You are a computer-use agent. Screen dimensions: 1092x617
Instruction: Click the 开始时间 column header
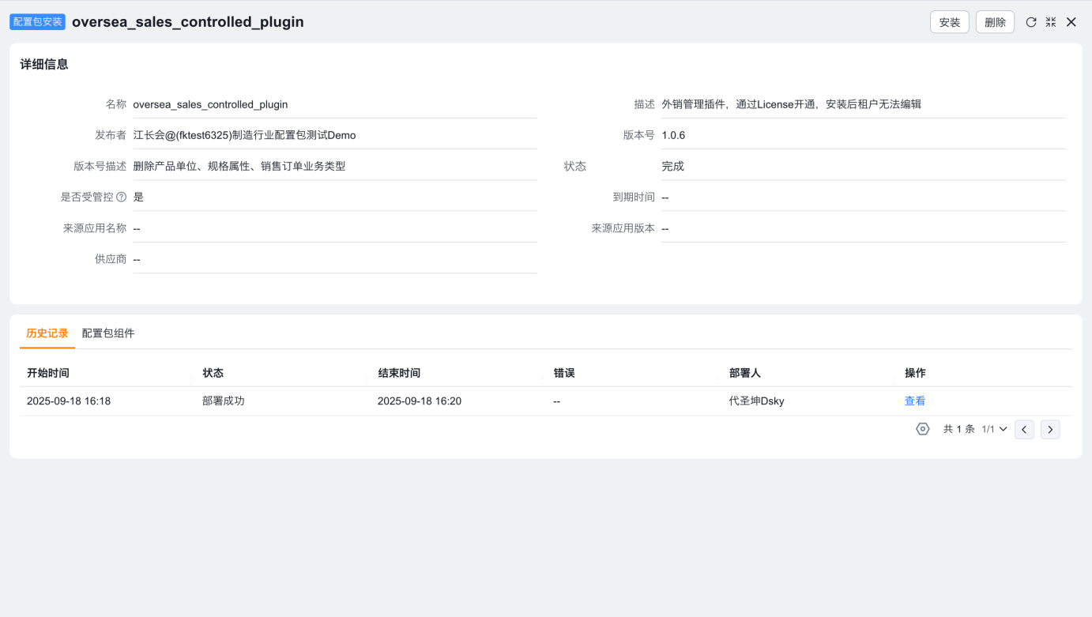(48, 373)
